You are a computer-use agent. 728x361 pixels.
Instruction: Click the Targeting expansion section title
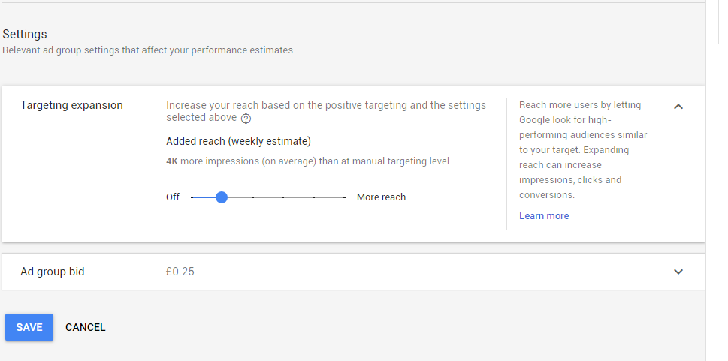pos(71,105)
